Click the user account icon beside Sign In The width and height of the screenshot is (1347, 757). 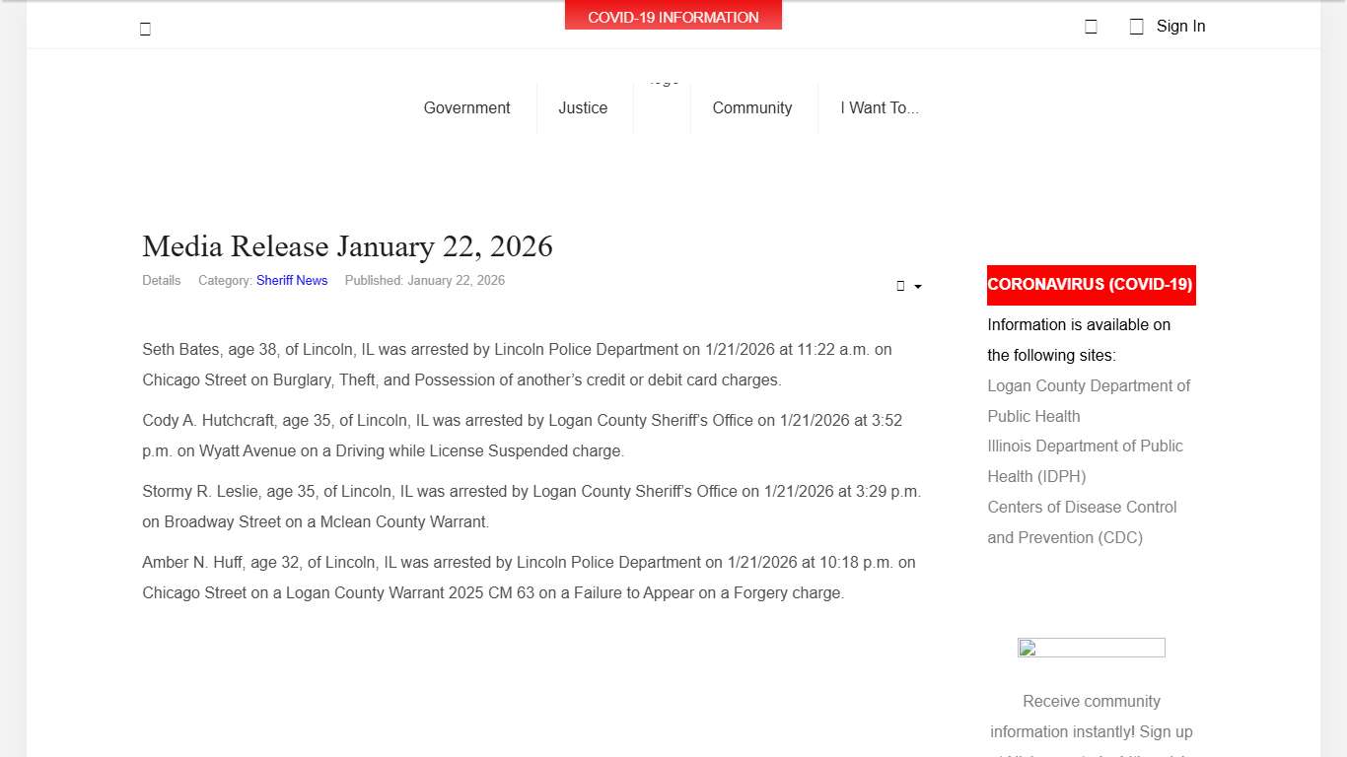[x=1136, y=26]
